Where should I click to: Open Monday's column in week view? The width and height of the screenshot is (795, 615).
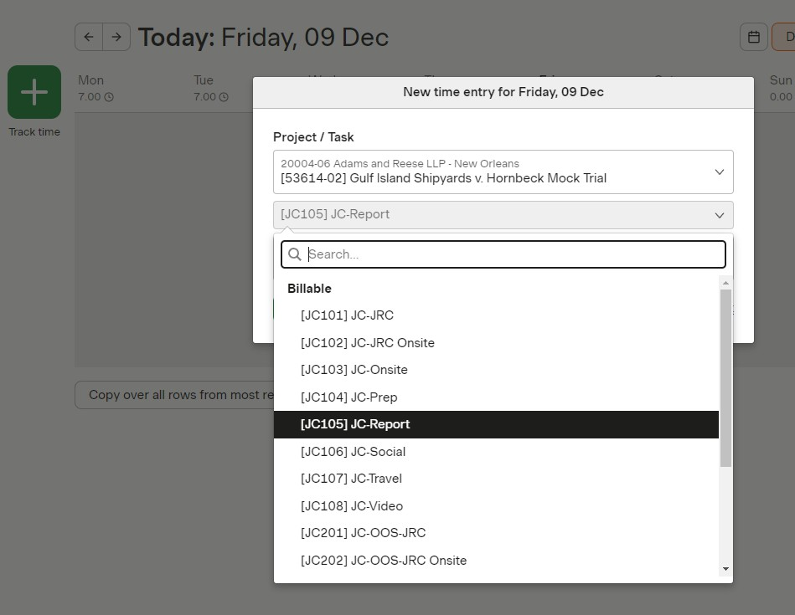coord(91,88)
